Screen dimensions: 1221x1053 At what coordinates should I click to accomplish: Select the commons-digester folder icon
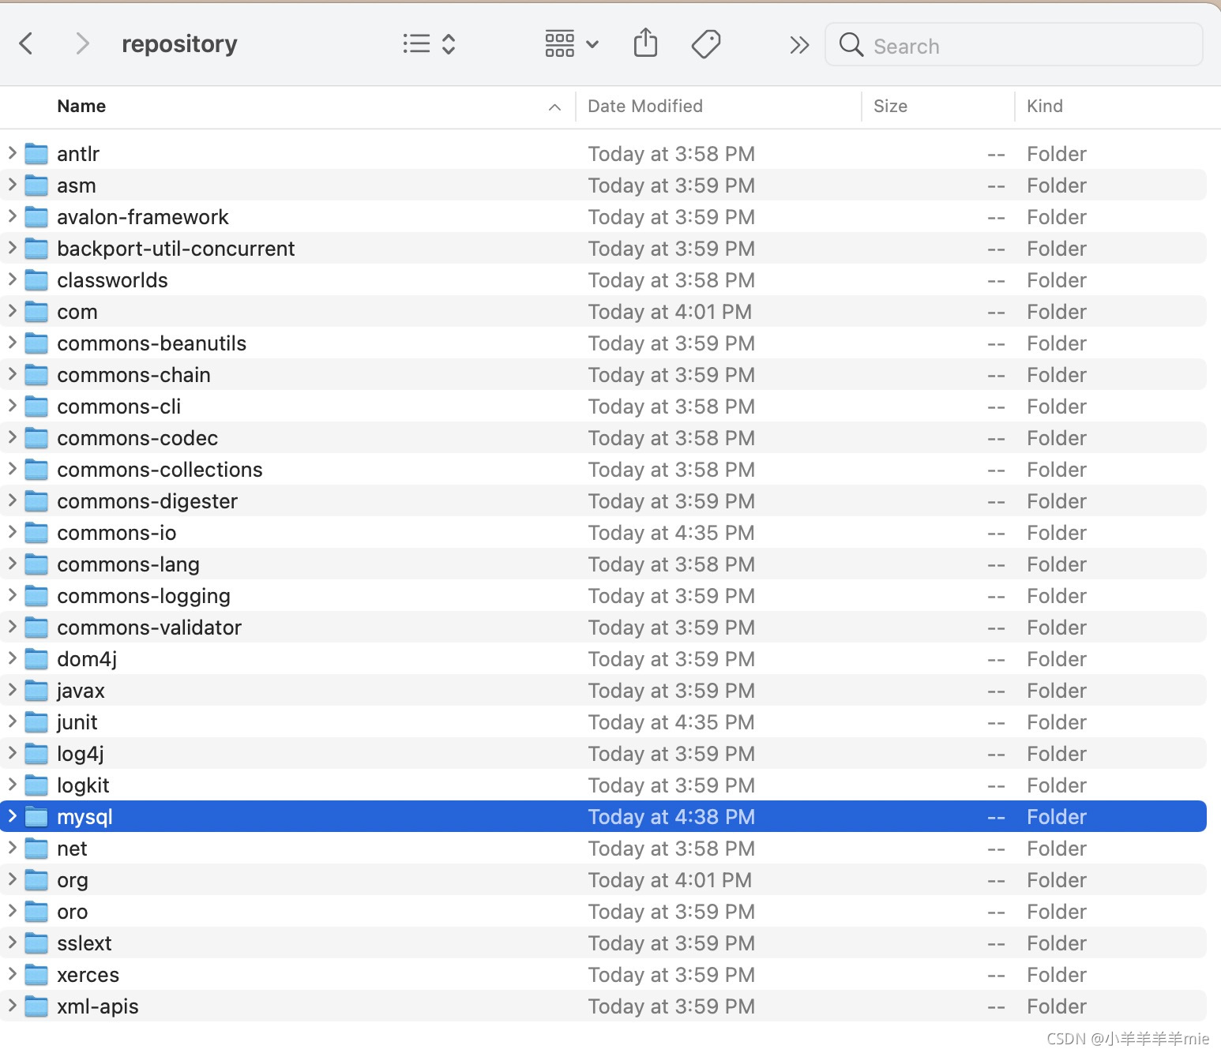(36, 500)
